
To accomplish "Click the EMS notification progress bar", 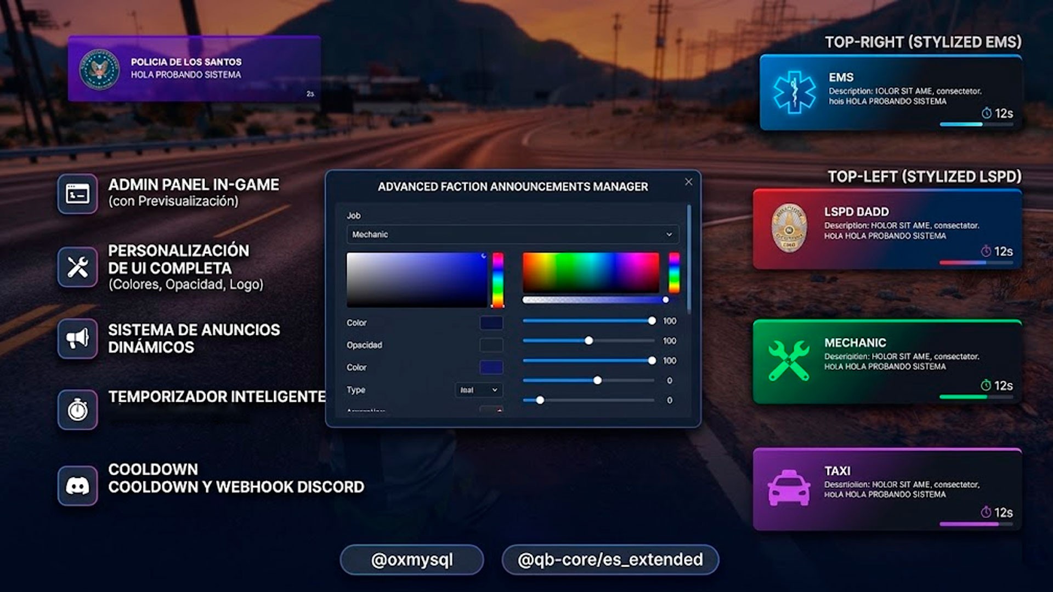I will (976, 124).
